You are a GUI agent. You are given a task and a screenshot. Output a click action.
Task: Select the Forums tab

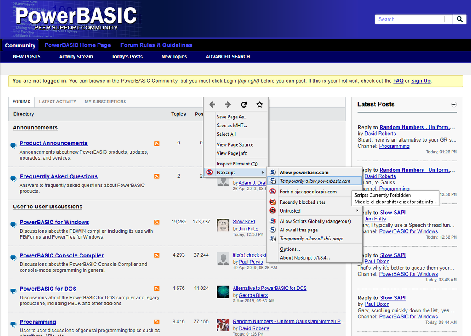pos(21,102)
